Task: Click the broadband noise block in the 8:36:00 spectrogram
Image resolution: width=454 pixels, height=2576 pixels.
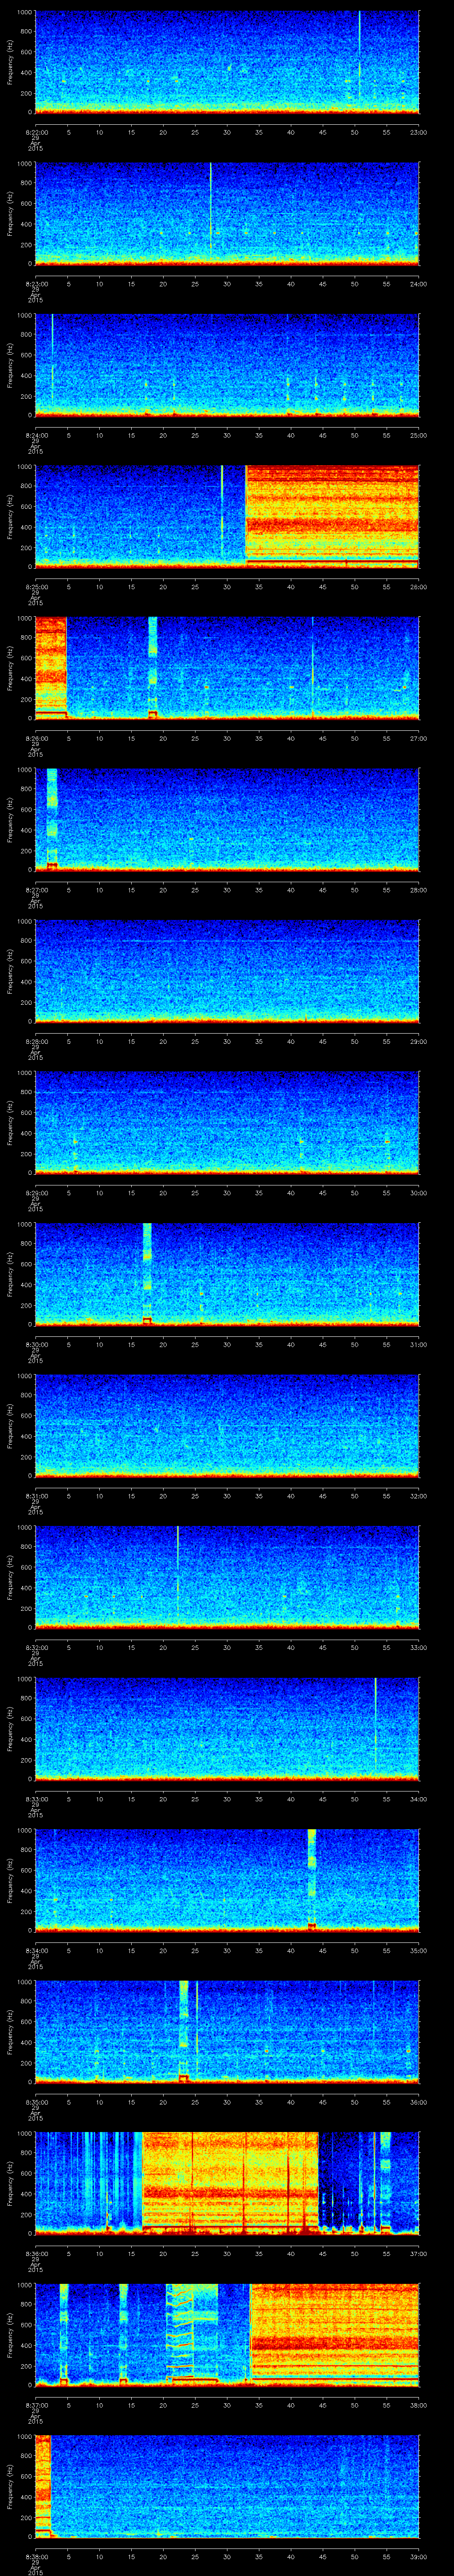Action: [231, 2183]
